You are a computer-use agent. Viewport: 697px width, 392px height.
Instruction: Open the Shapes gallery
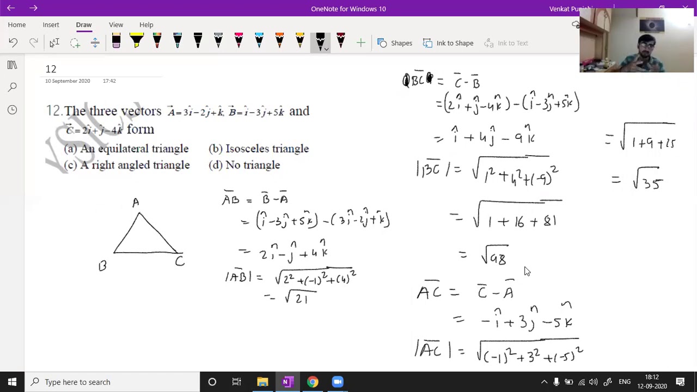(395, 43)
